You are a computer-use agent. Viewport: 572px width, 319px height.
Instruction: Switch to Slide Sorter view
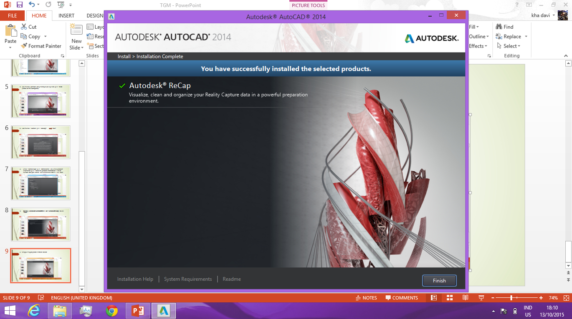[450, 298]
